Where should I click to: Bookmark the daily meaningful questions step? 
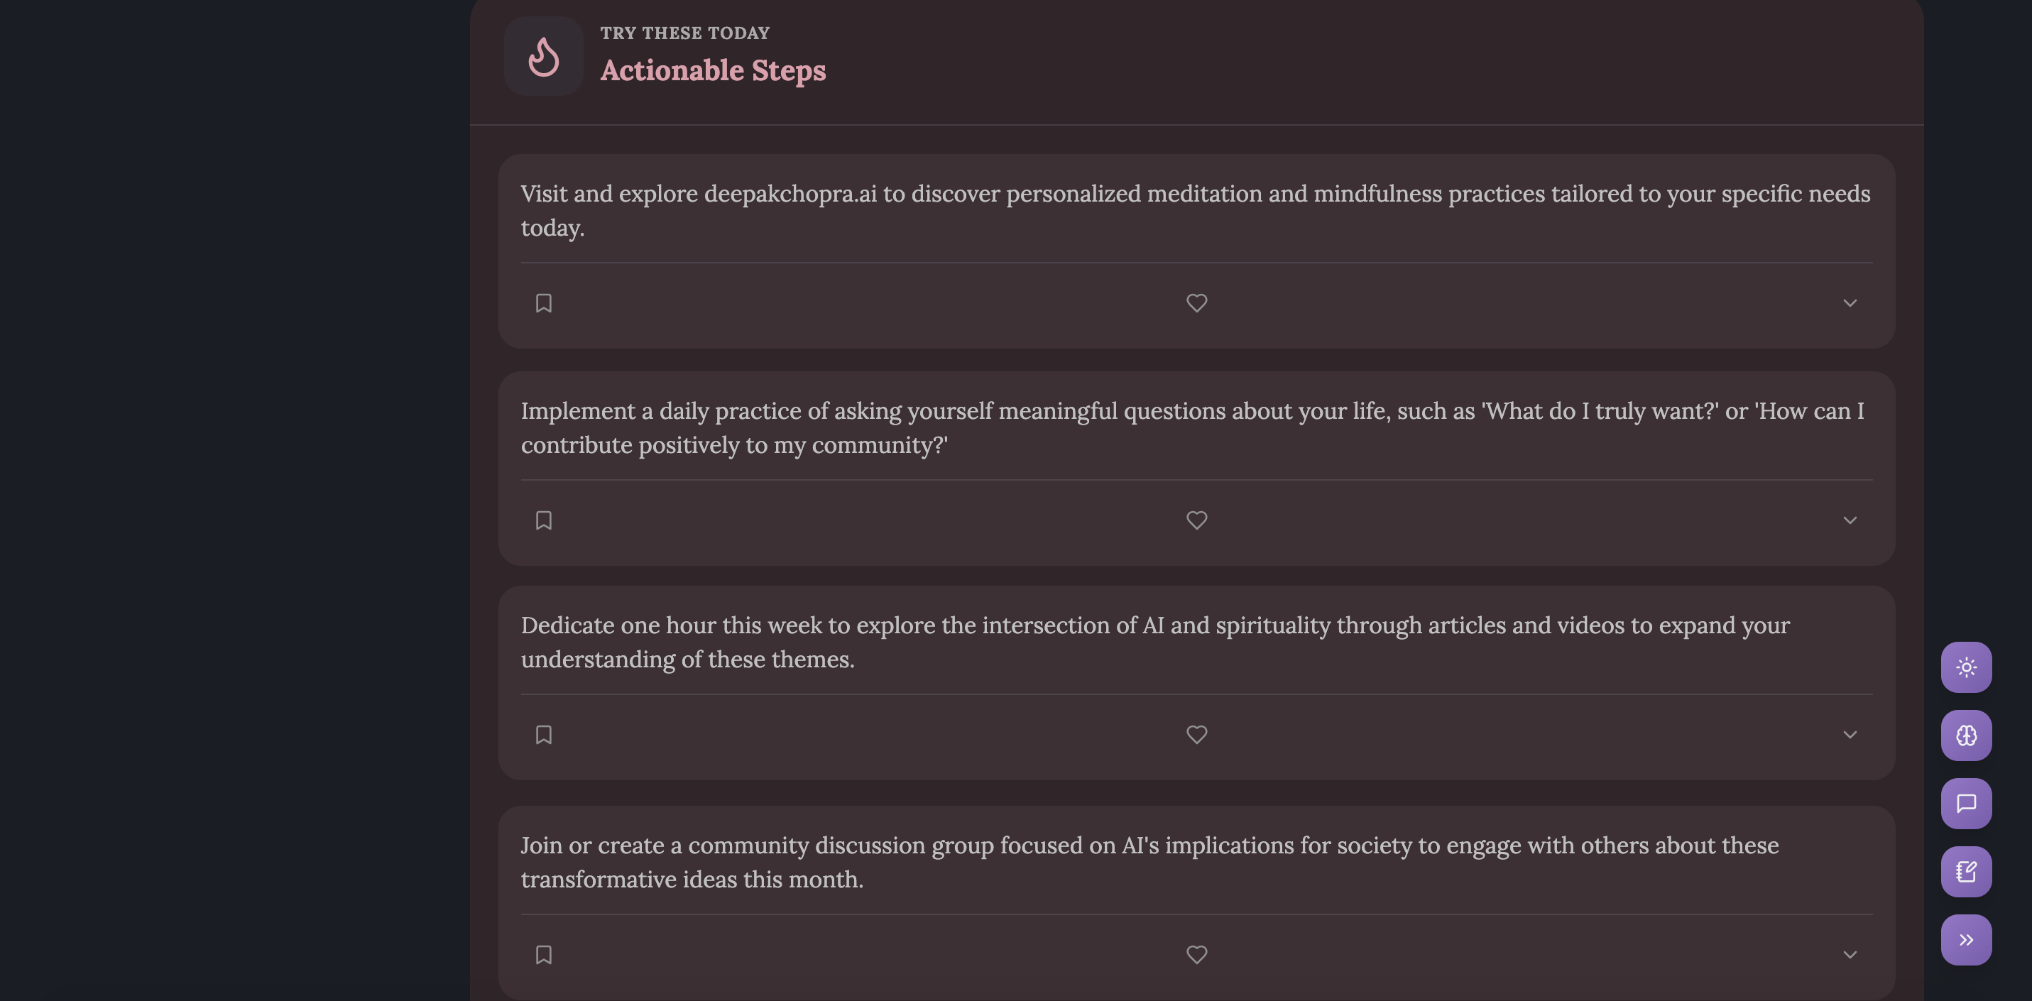pyautogui.click(x=543, y=520)
